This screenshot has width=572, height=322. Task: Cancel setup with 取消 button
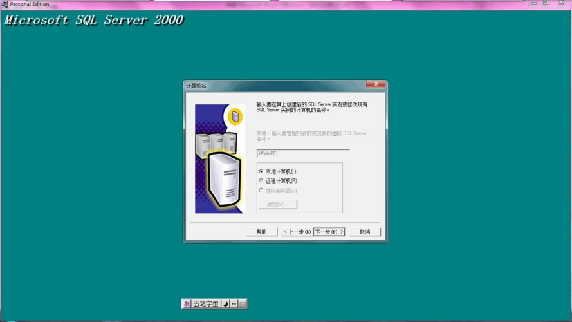pos(365,232)
